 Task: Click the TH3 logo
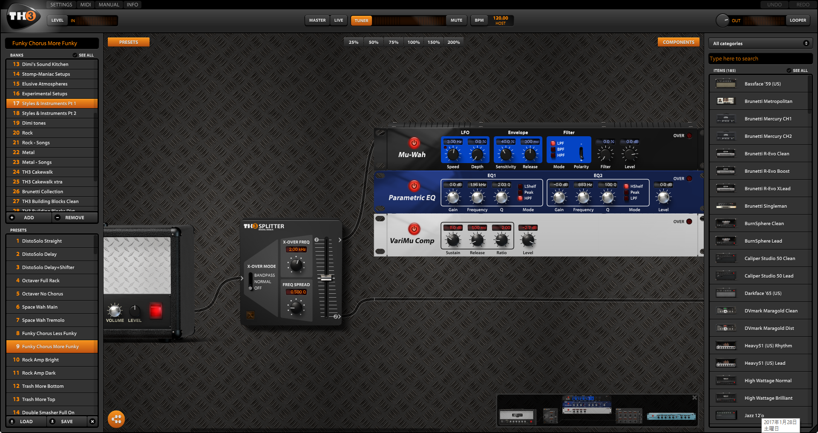coord(23,16)
